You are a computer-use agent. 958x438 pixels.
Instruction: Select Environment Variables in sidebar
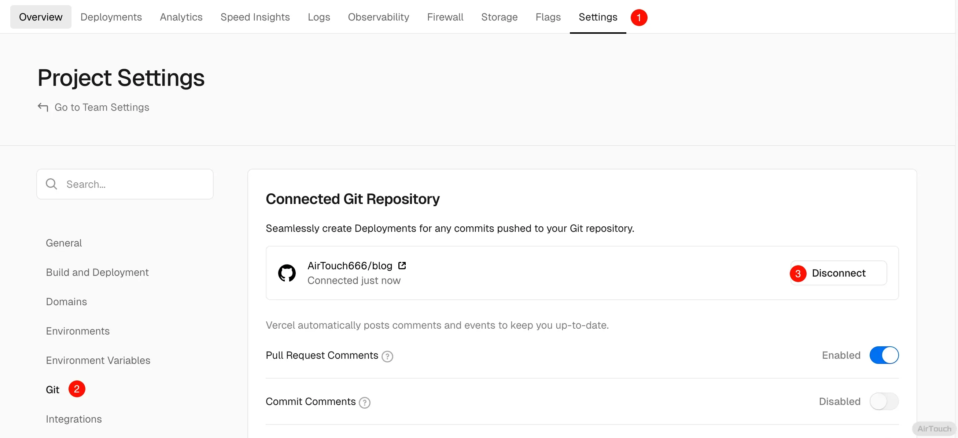[98, 360]
